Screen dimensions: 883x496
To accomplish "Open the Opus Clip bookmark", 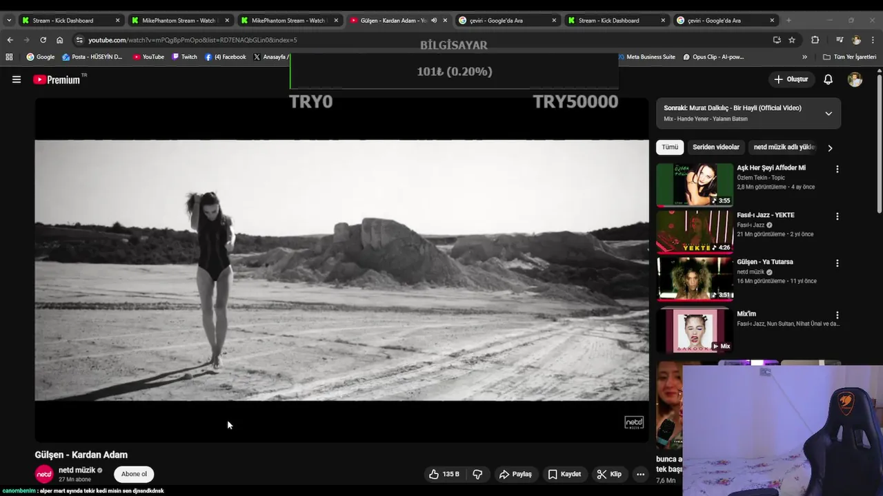I will click(713, 57).
